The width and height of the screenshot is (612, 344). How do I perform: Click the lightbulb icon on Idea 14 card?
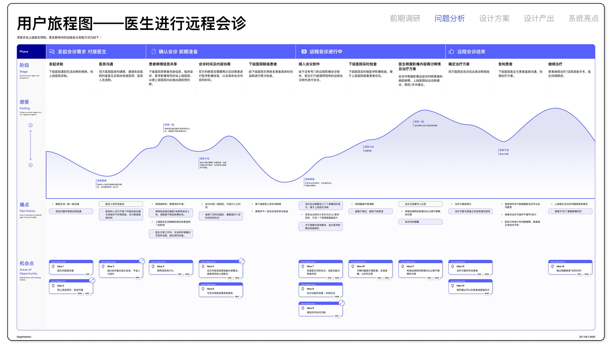click(x=552, y=266)
